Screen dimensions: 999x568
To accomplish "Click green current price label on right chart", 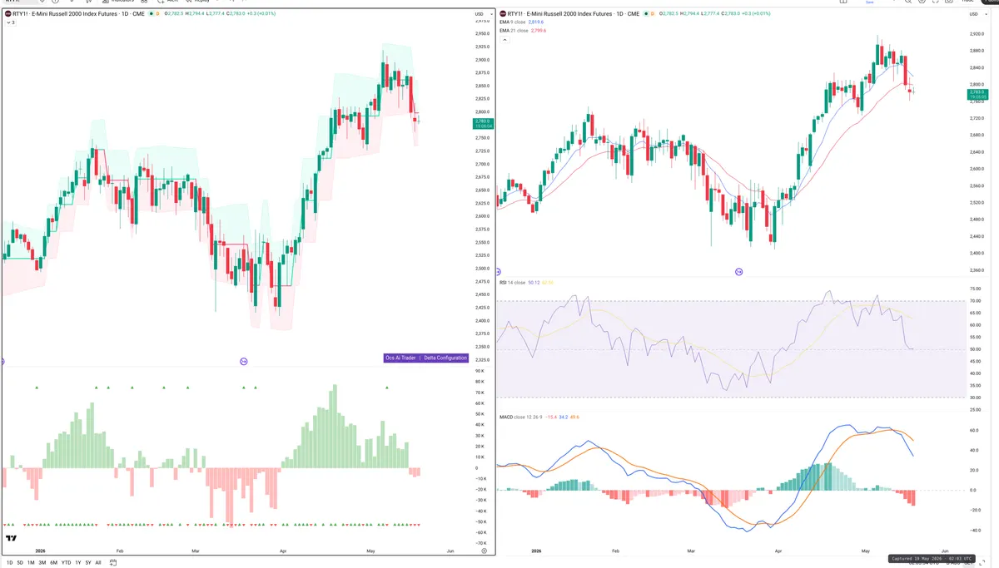I will [x=977, y=96].
